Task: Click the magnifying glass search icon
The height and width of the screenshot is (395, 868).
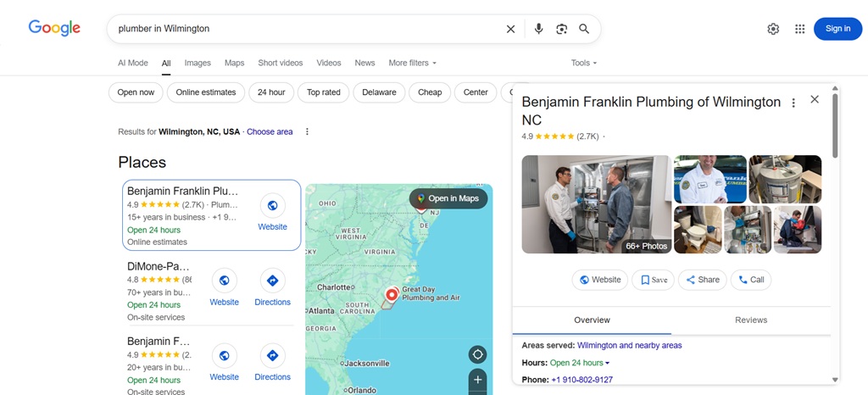Action: tap(584, 29)
